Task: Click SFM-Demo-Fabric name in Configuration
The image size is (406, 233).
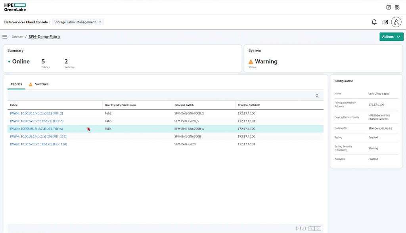Action: tap(379, 94)
